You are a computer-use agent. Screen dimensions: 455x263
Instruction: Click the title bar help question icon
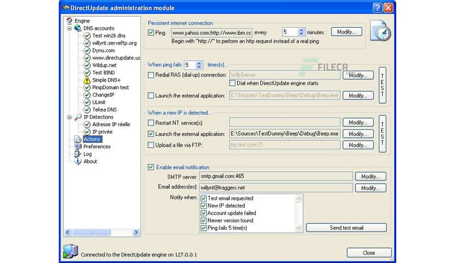pyautogui.click(x=377, y=8)
